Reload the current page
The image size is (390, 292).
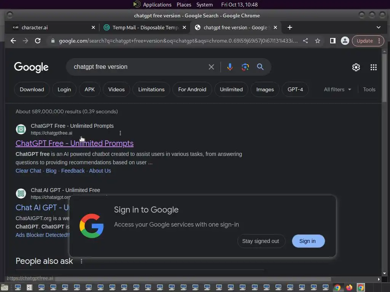click(x=38, y=41)
